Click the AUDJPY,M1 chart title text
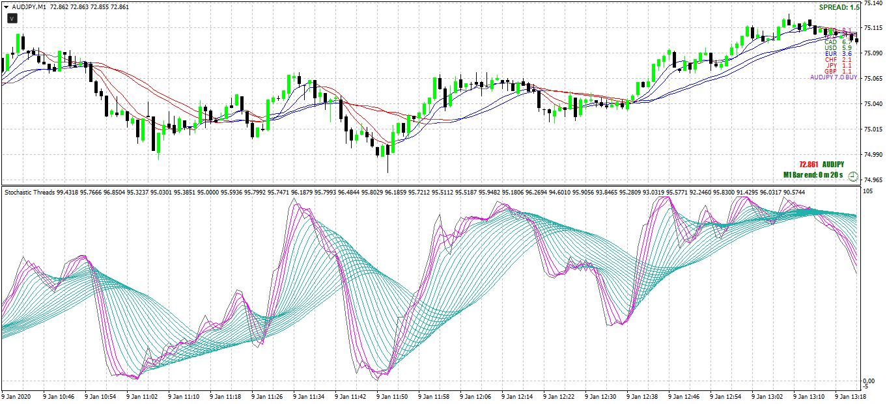 [x=29, y=7]
